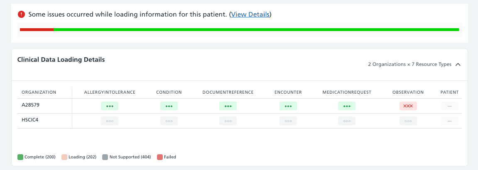Click HSCIC4 Observation loading badge
Image resolution: width=478 pixels, height=170 pixels.
coord(408,121)
